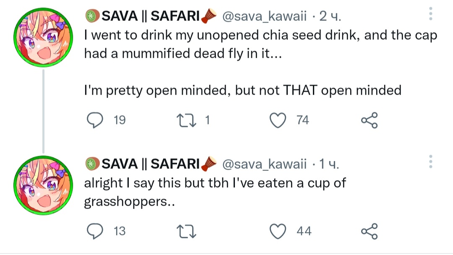The width and height of the screenshot is (453, 255).
Task: Share the grasshoppers tweet
Action: (x=369, y=231)
